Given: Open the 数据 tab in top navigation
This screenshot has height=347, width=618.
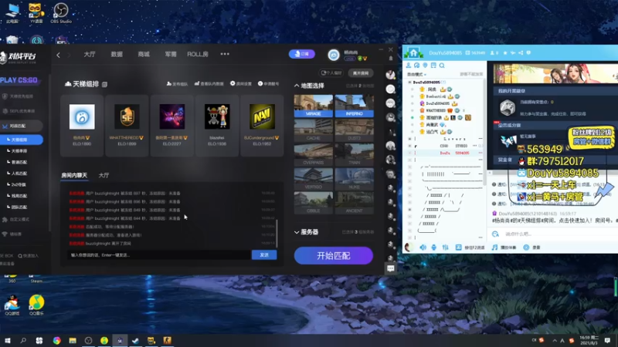Looking at the screenshot, I should (117, 54).
